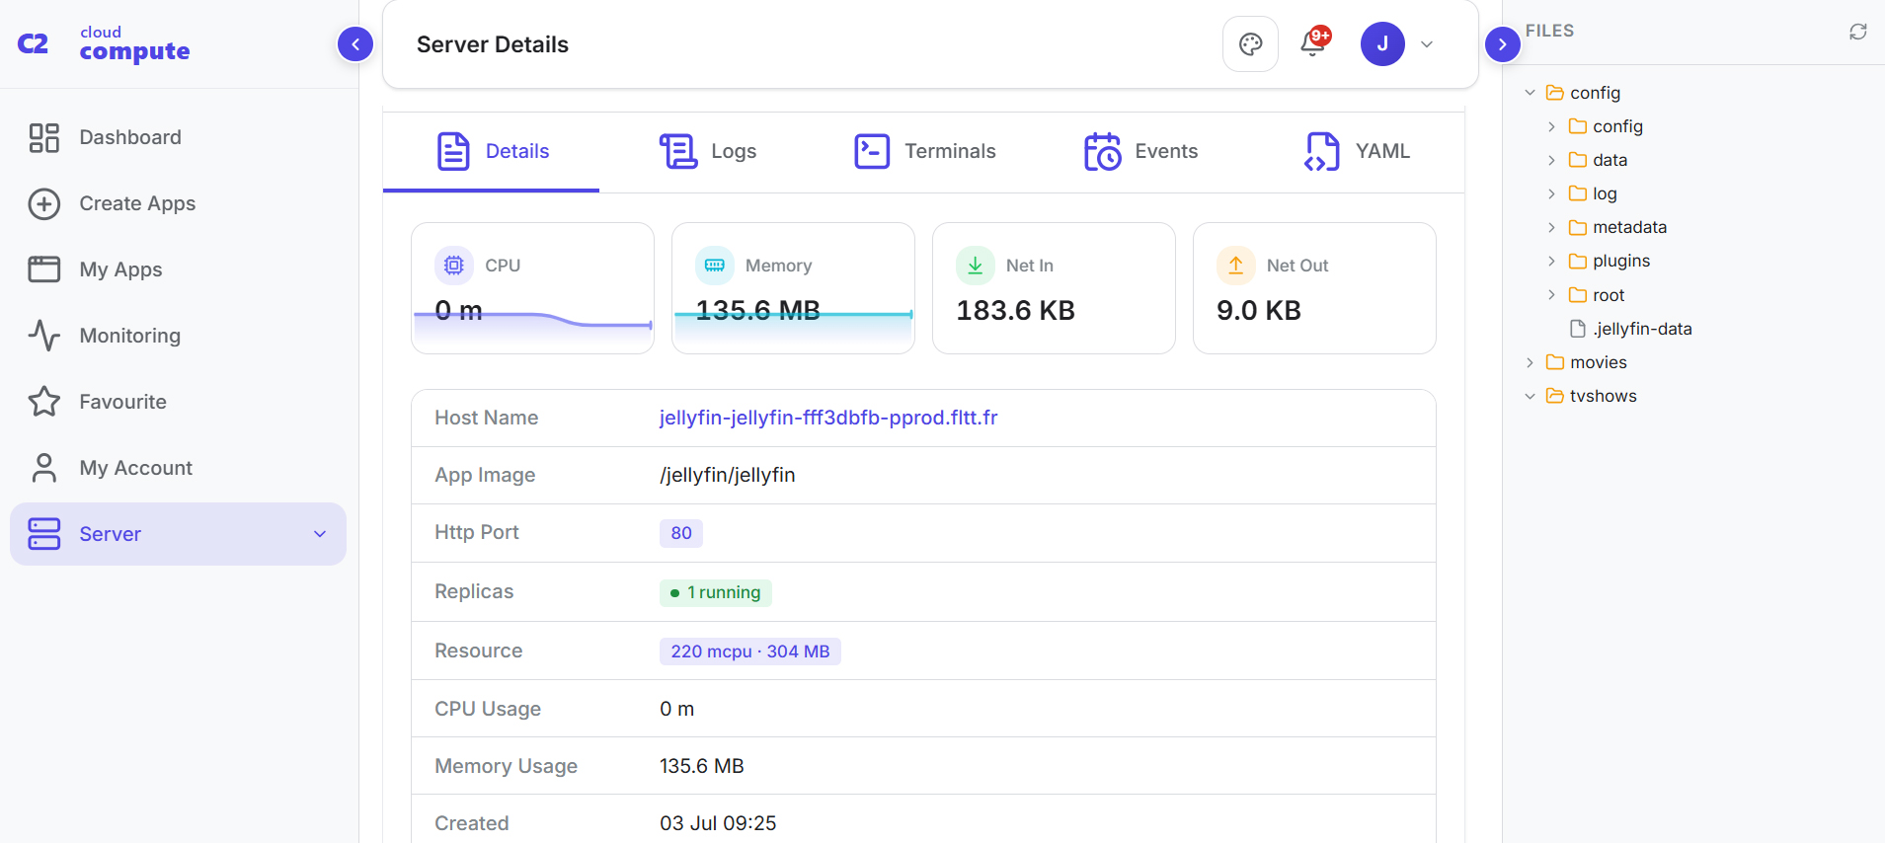The height and width of the screenshot is (843, 1885).
Task: Open the theme palette icon
Action: pos(1250,44)
